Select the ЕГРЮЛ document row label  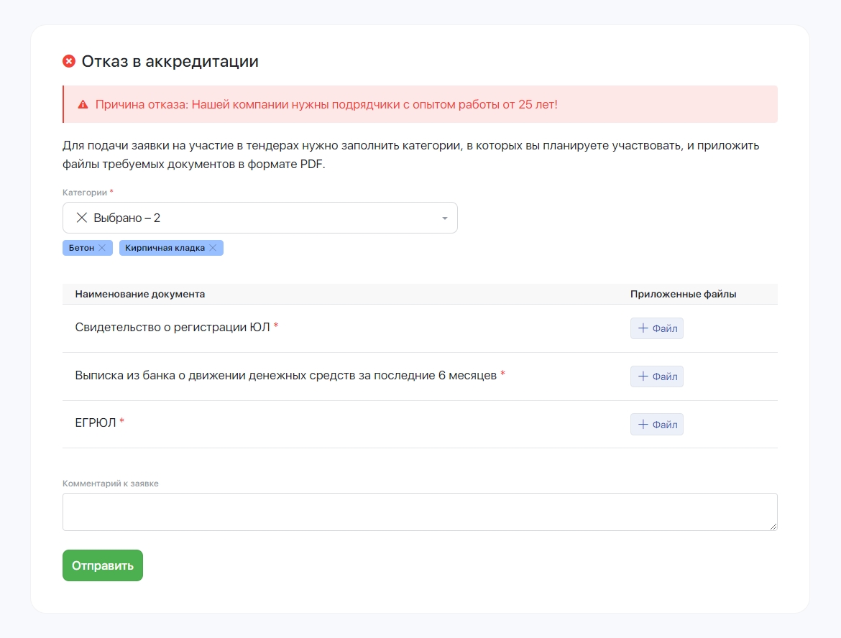[x=96, y=422]
